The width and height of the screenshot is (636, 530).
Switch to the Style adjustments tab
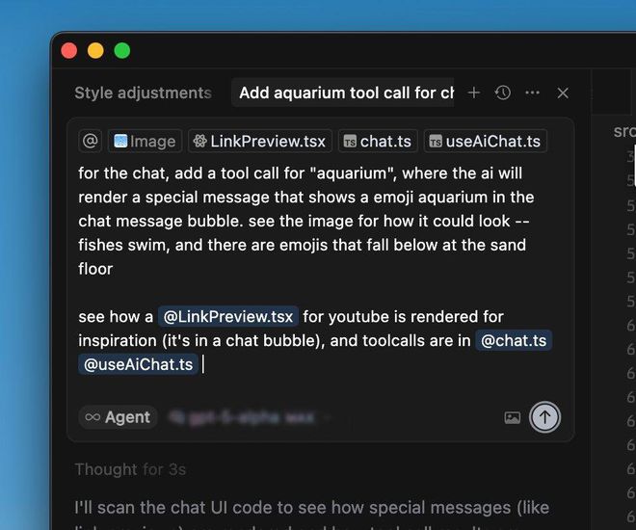[x=143, y=93]
